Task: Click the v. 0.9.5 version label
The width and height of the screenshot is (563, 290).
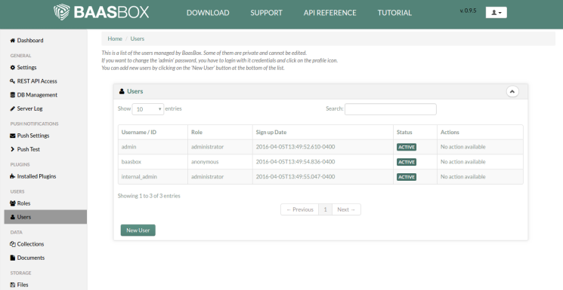Action: point(468,11)
